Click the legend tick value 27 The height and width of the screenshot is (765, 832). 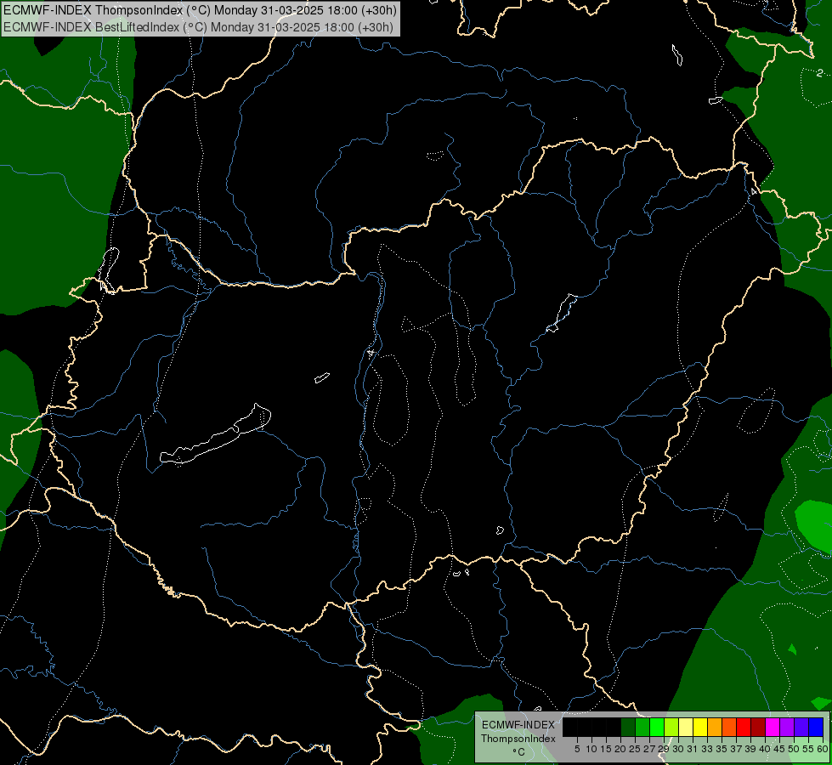(x=649, y=749)
